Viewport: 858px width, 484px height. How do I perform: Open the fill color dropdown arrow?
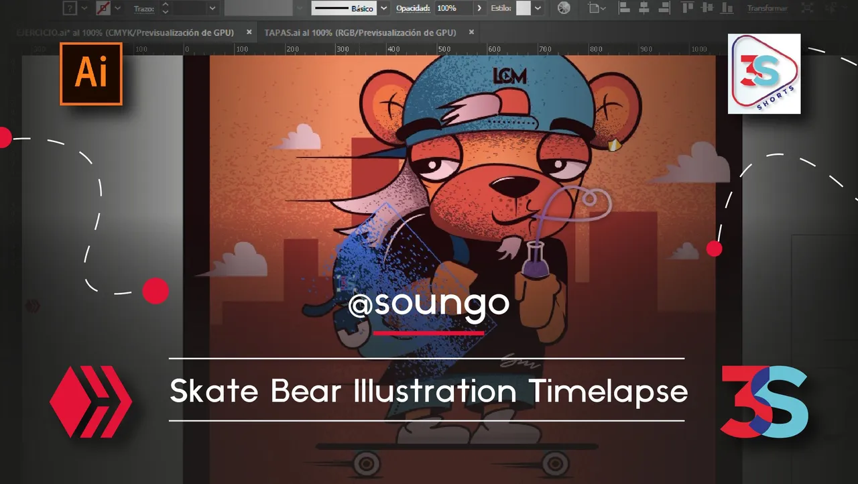(84, 8)
